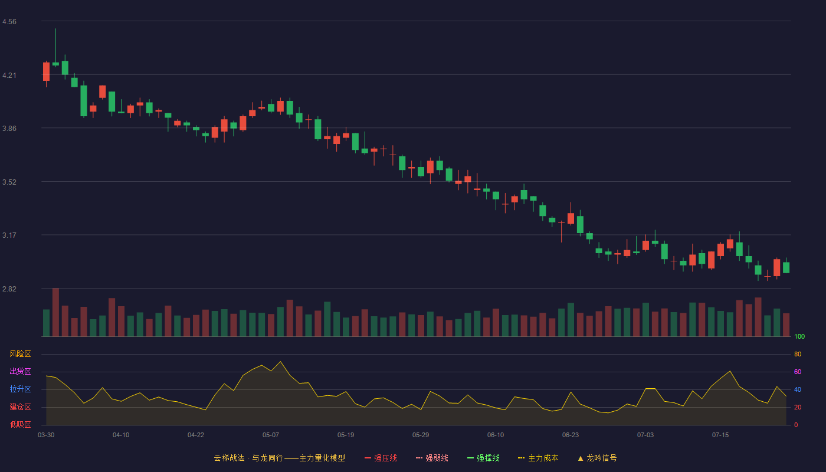Click the yellow dashed icon beside 主力成本
The width and height of the screenshot is (826, 472).
(x=522, y=458)
